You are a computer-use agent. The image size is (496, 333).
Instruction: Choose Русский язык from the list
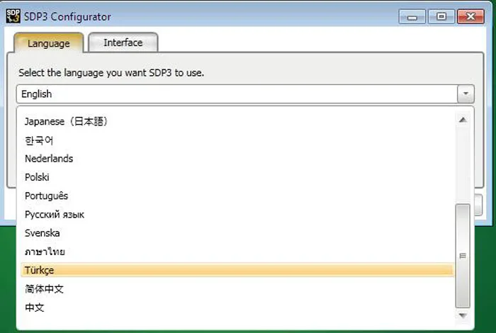(237, 215)
